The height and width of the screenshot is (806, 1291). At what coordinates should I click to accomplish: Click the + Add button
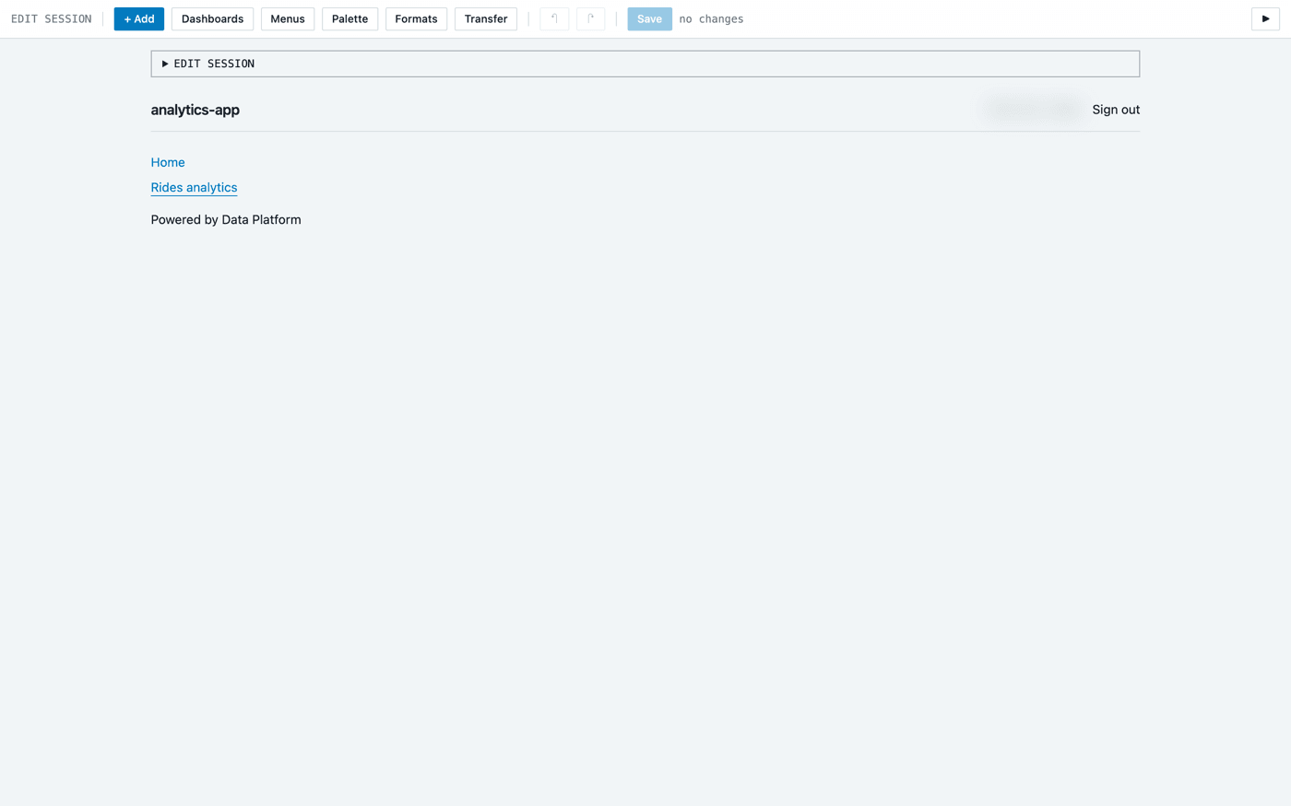(x=139, y=18)
